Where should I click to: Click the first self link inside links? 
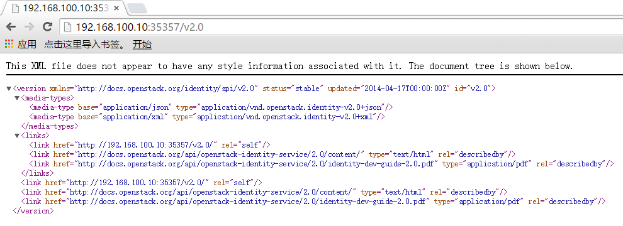150,145
